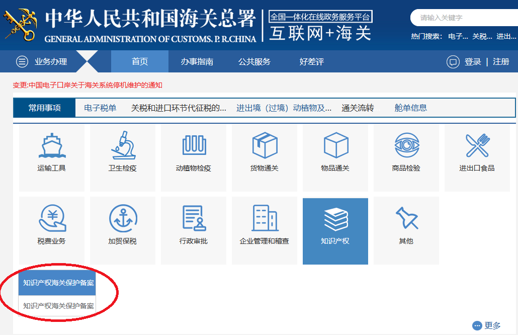The image size is (518, 335).
Task: Click the 税费业务 yen coin icon
Action: [52, 218]
